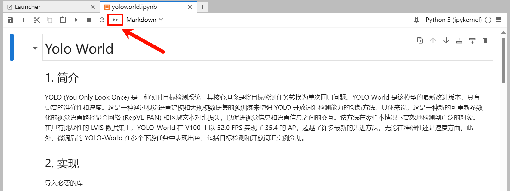
Task: Copy the selected cell
Action: point(50,20)
